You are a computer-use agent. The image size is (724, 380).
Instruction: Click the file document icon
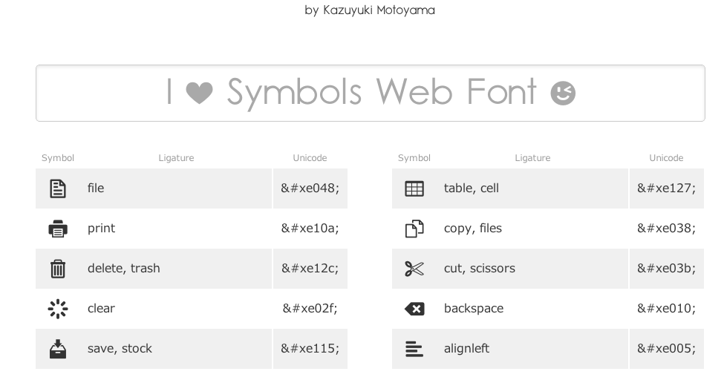point(58,189)
